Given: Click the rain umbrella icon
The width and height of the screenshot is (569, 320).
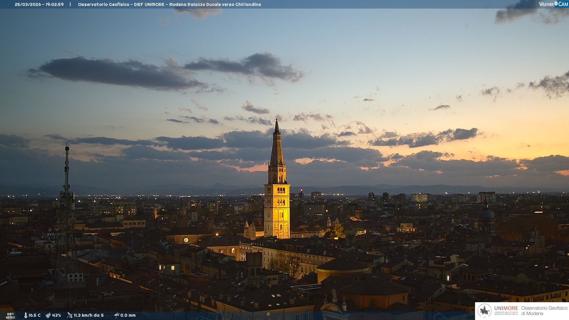Looking at the screenshot, I should (116, 315).
